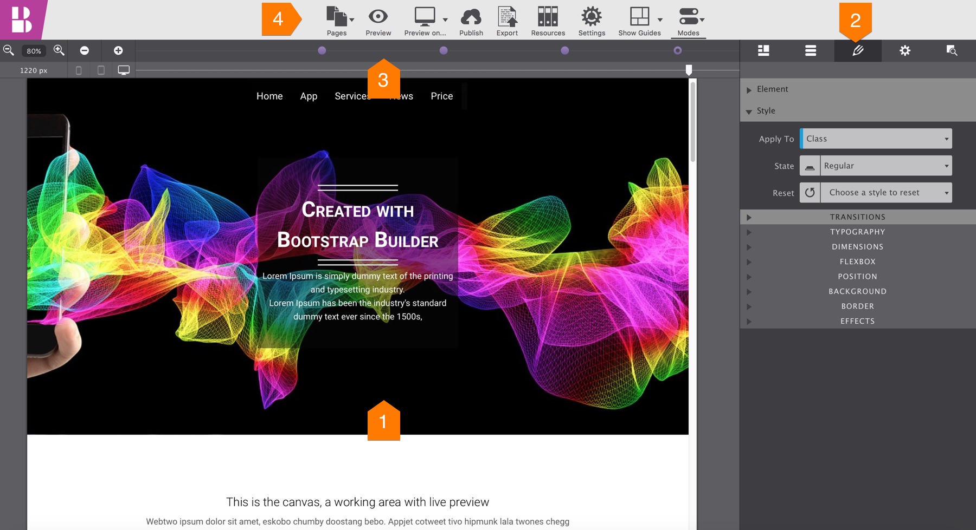Open the Modes dropdown arrow
Screen dimensions: 976x530
click(x=702, y=20)
